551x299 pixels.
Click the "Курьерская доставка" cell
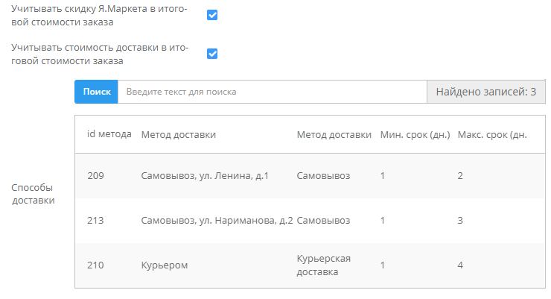323,265
